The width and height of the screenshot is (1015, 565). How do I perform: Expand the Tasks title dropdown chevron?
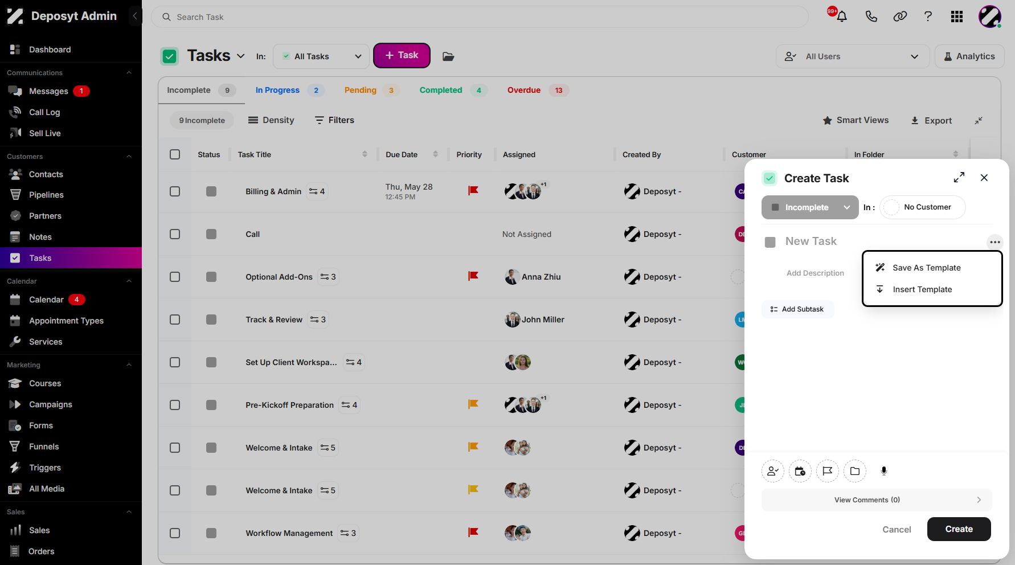tap(240, 56)
